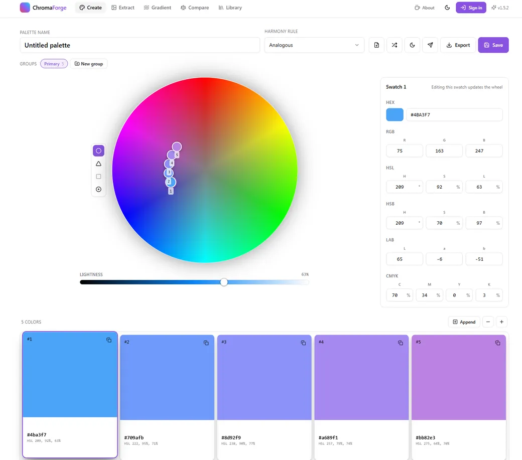Edit the LAB L field 65

405,259
